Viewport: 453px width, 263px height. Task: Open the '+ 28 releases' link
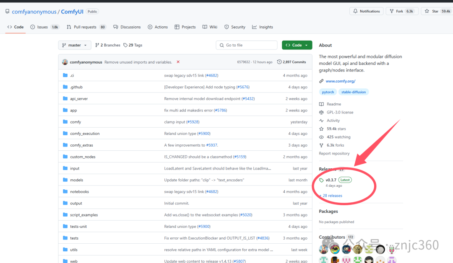point(331,196)
